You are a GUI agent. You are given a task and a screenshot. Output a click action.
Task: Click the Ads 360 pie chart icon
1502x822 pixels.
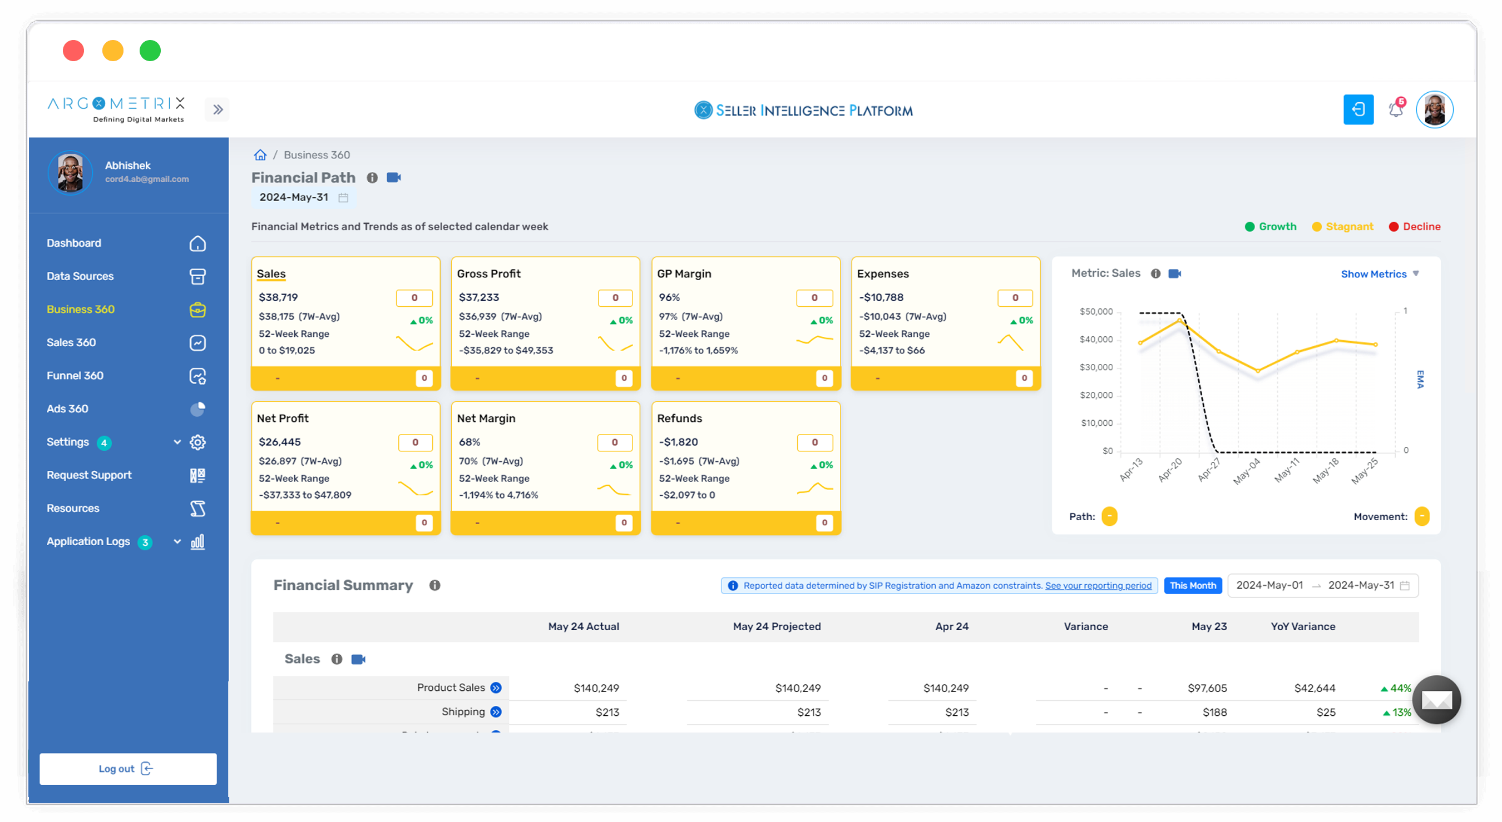tap(197, 409)
